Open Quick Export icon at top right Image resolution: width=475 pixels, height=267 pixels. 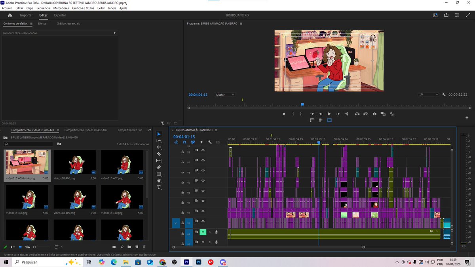click(x=446, y=15)
